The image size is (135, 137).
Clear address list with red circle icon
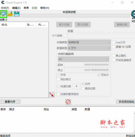click(68, 102)
